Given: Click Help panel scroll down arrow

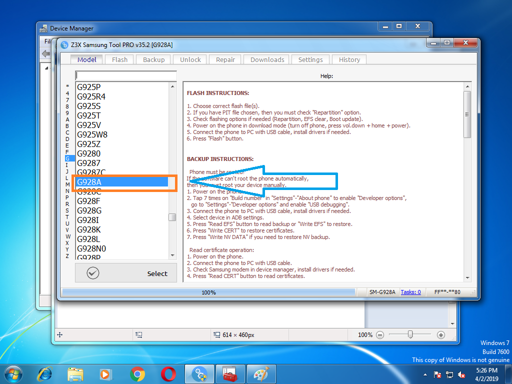Looking at the screenshot, I should click(467, 278).
